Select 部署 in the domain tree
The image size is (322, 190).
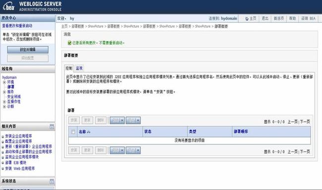point(11,87)
